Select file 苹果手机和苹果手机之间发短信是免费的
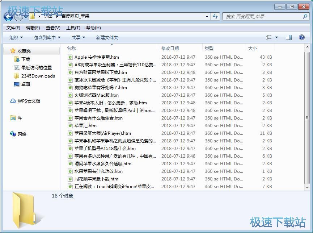Screen dimensions: 313x233 (115, 141)
